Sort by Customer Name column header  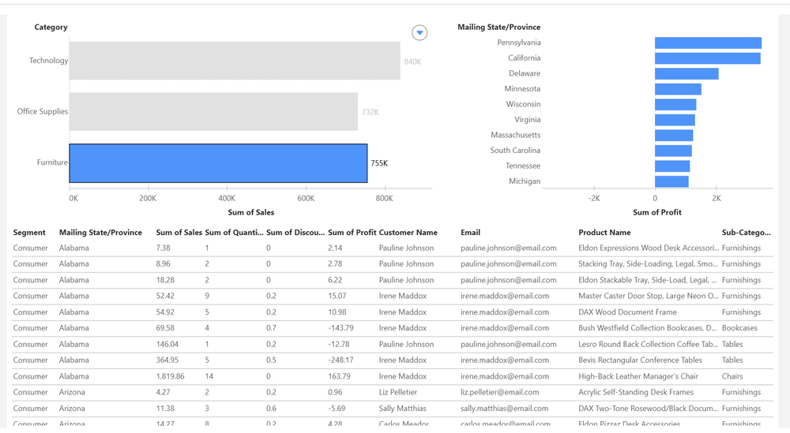click(408, 233)
